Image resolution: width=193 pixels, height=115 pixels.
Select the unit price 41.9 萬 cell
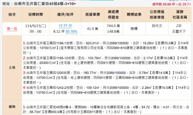coord(93,29)
